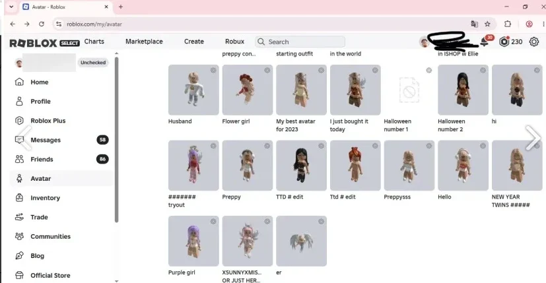This screenshot has width=546, height=283.
Task: Go back in browser history
Action: coord(13,24)
